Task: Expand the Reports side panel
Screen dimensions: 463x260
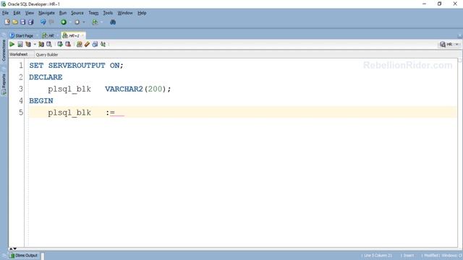Action: [4, 84]
